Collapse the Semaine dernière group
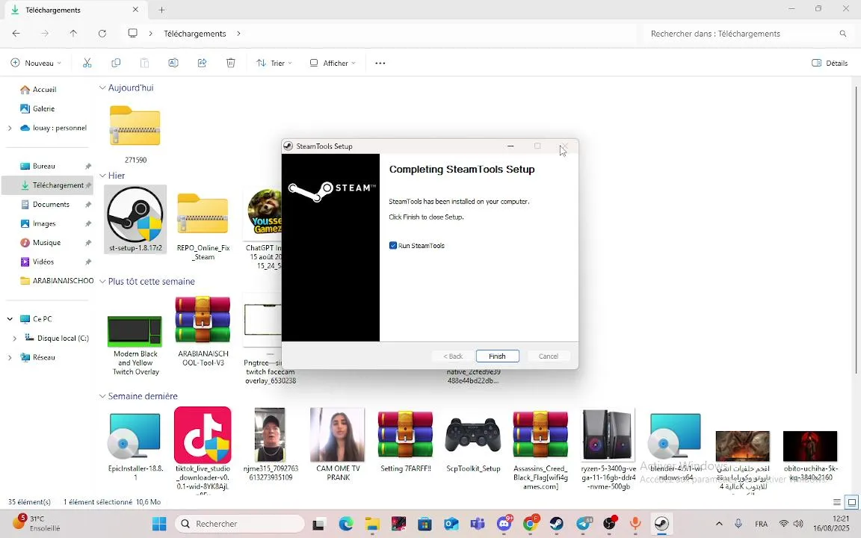 (102, 396)
